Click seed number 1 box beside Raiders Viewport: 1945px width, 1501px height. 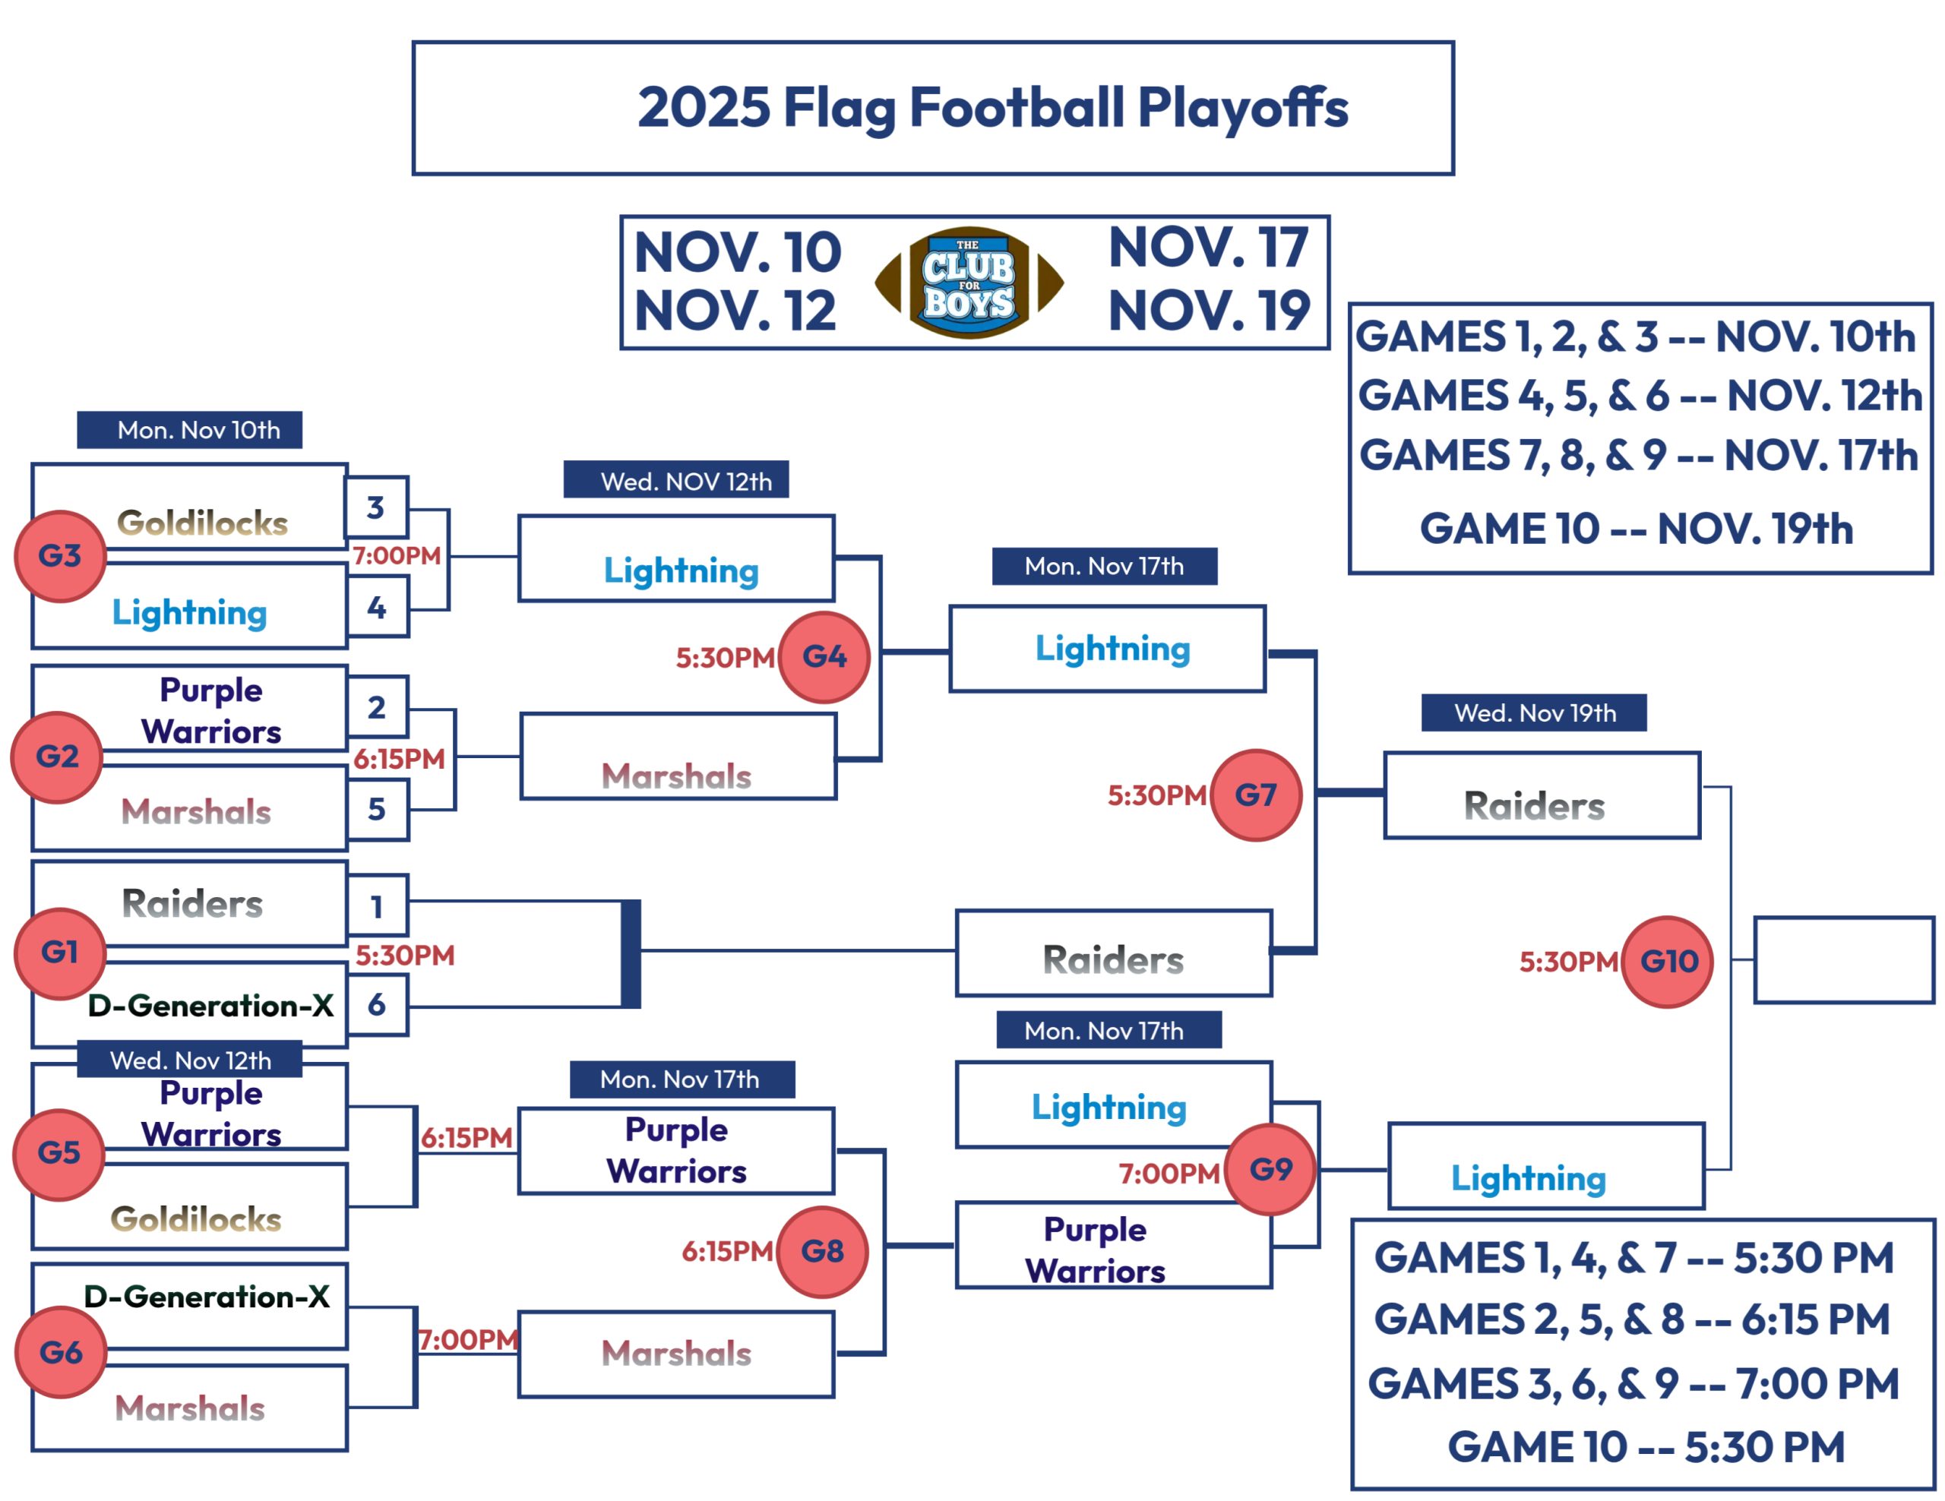[377, 905]
